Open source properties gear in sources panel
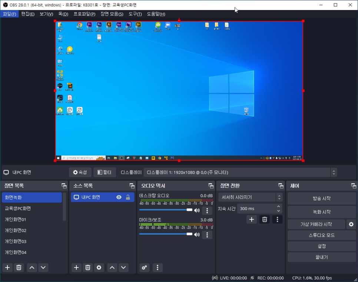The width and height of the screenshot is (358, 282). pyautogui.click(x=99, y=268)
